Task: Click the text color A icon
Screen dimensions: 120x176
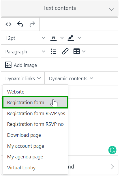Action: (x=53, y=38)
